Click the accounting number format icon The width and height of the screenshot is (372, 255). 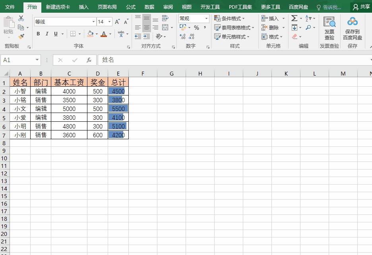183,27
